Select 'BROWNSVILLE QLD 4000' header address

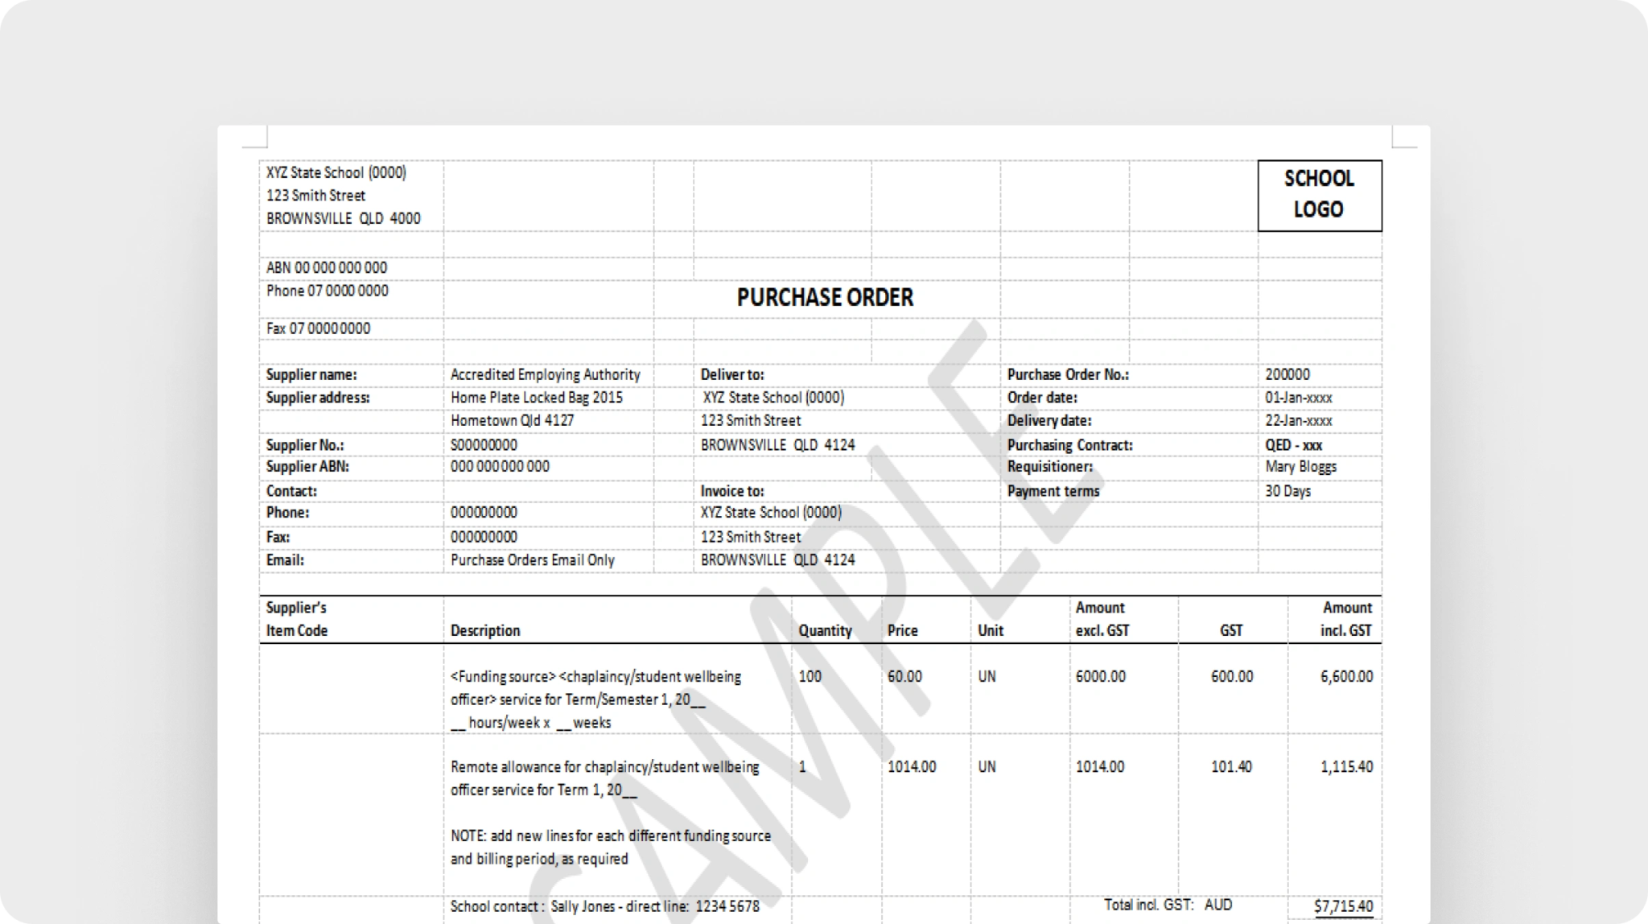click(344, 219)
